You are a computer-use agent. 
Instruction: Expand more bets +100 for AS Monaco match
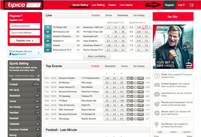[147, 82]
